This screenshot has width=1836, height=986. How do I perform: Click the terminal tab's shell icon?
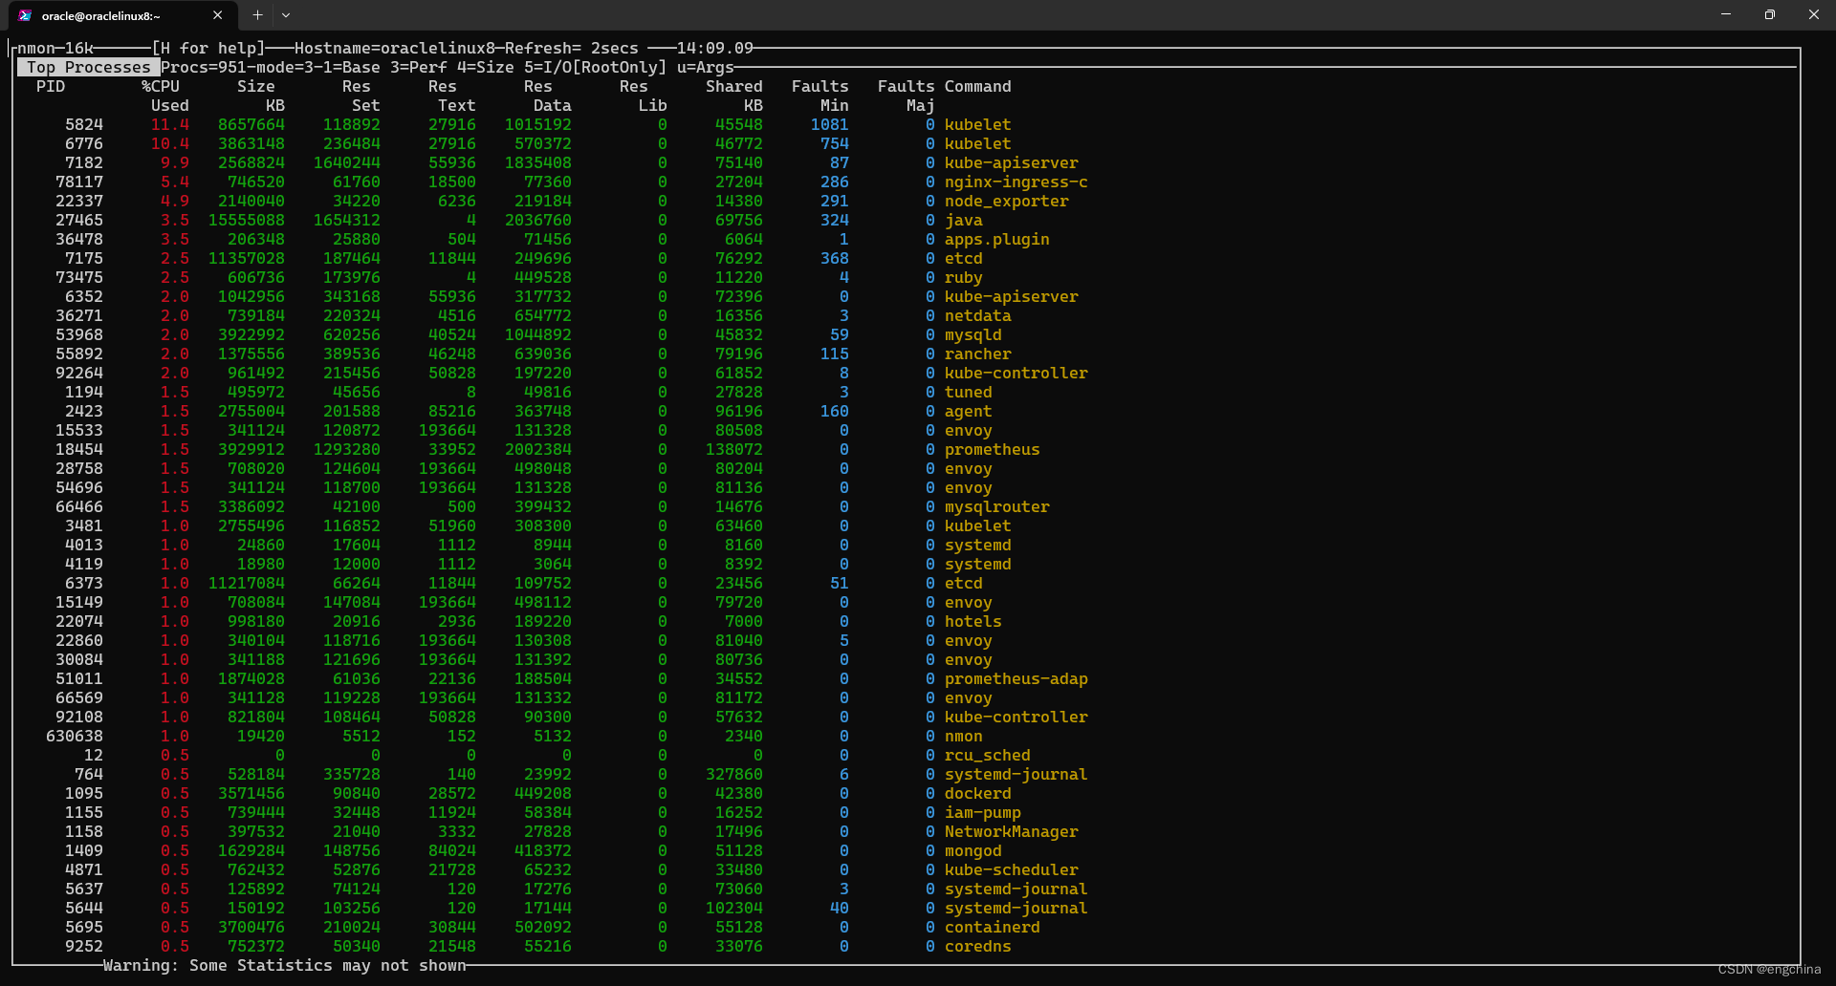pyautogui.click(x=25, y=15)
